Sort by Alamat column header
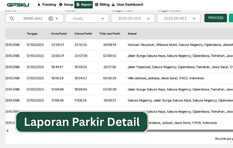The image size is (233, 148). 132,34
